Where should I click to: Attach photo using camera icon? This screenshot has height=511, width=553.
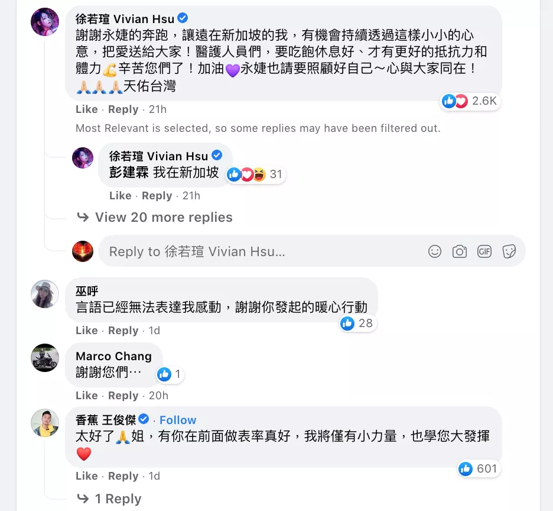pos(459,251)
